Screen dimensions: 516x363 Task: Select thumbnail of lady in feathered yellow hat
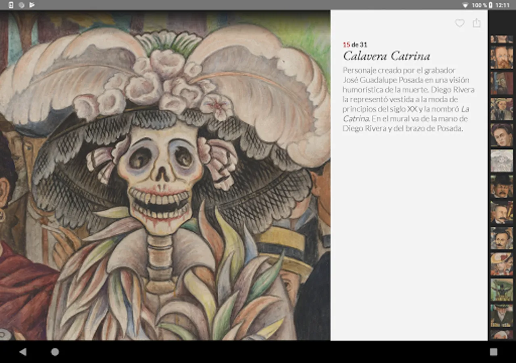(502, 264)
